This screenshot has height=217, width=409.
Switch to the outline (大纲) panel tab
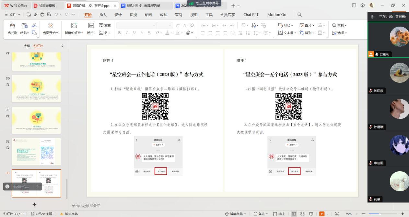(x=27, y=46)
